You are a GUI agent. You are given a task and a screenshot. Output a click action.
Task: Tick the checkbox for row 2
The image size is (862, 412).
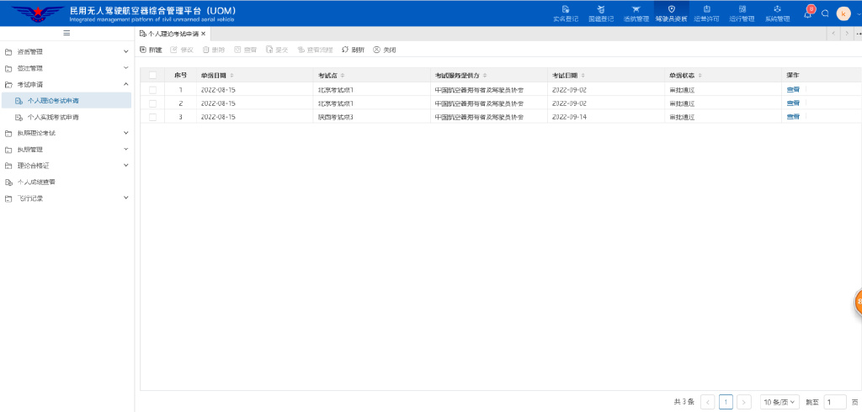[152, 103]
